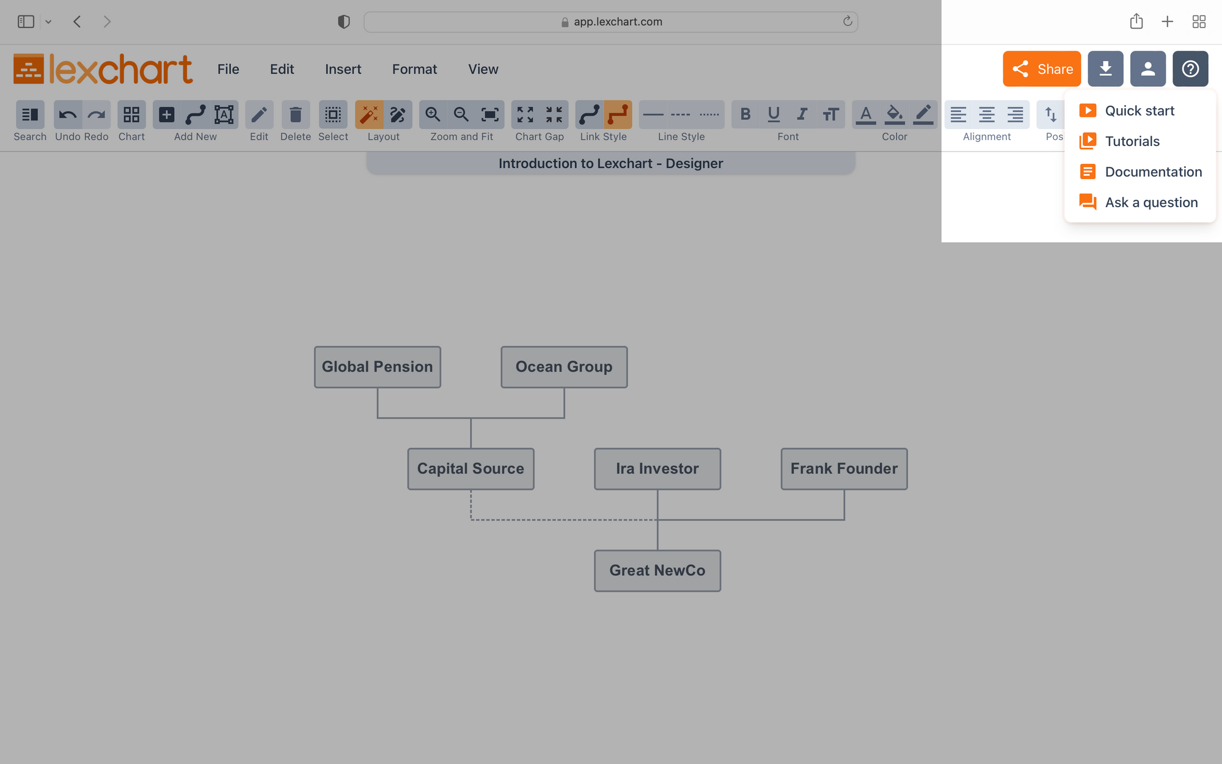This screenshot has width=1222, height=764.
Task: Click the Quick start link
Action: tap(1140, 110)
